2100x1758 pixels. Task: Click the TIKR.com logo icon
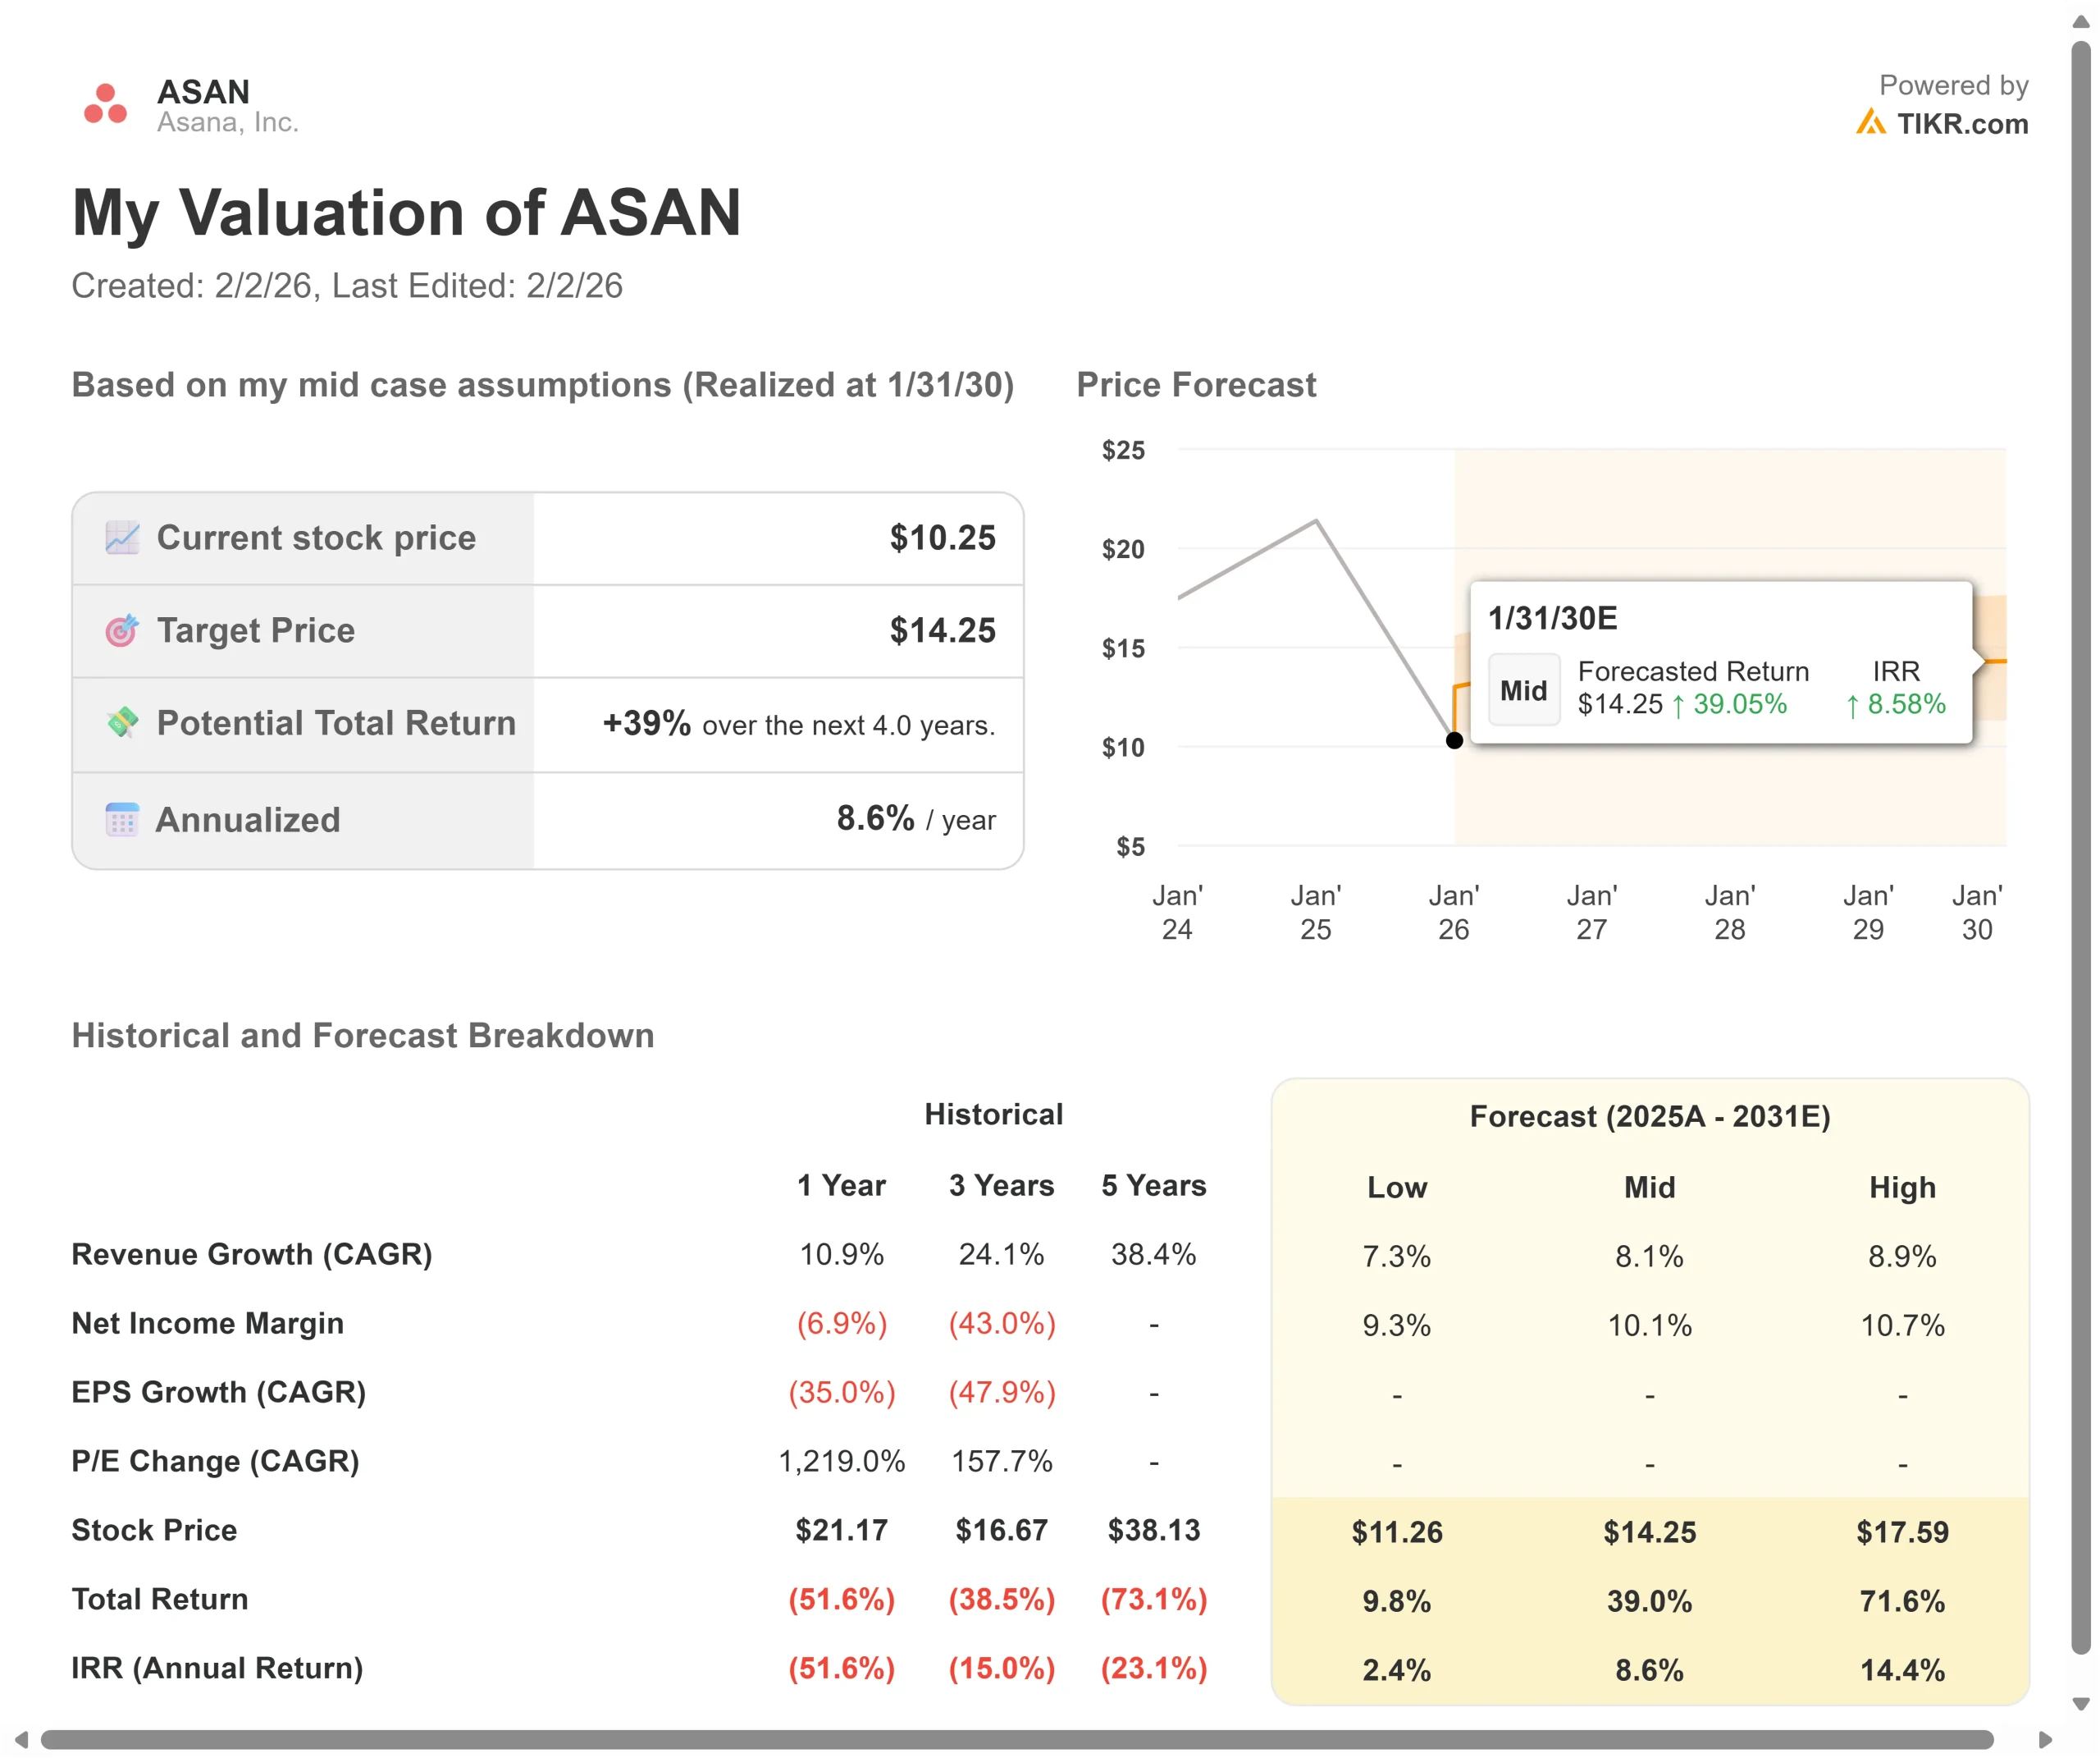pos(1870,123)
